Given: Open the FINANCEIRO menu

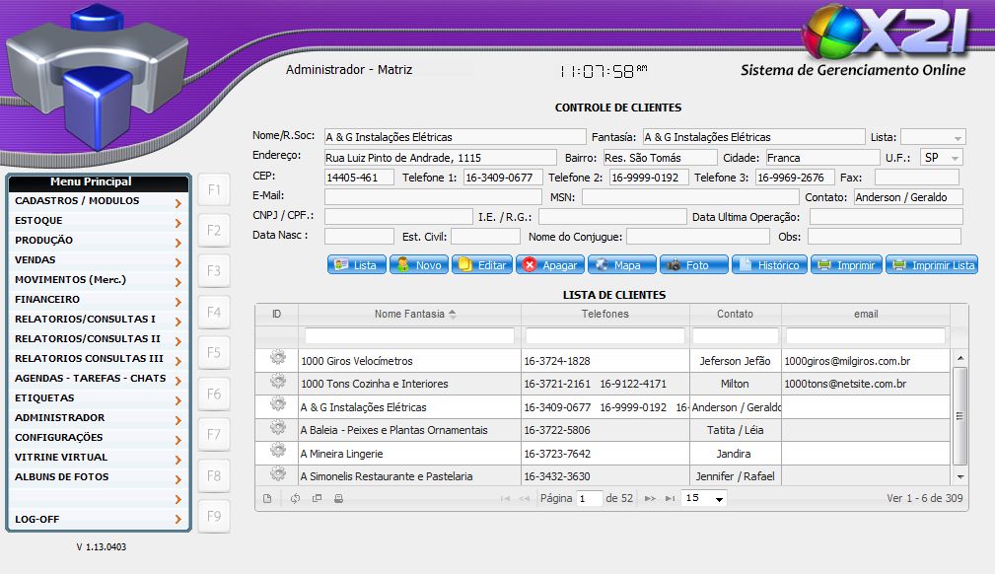Looking at the screenshot, I should (98, 300).
